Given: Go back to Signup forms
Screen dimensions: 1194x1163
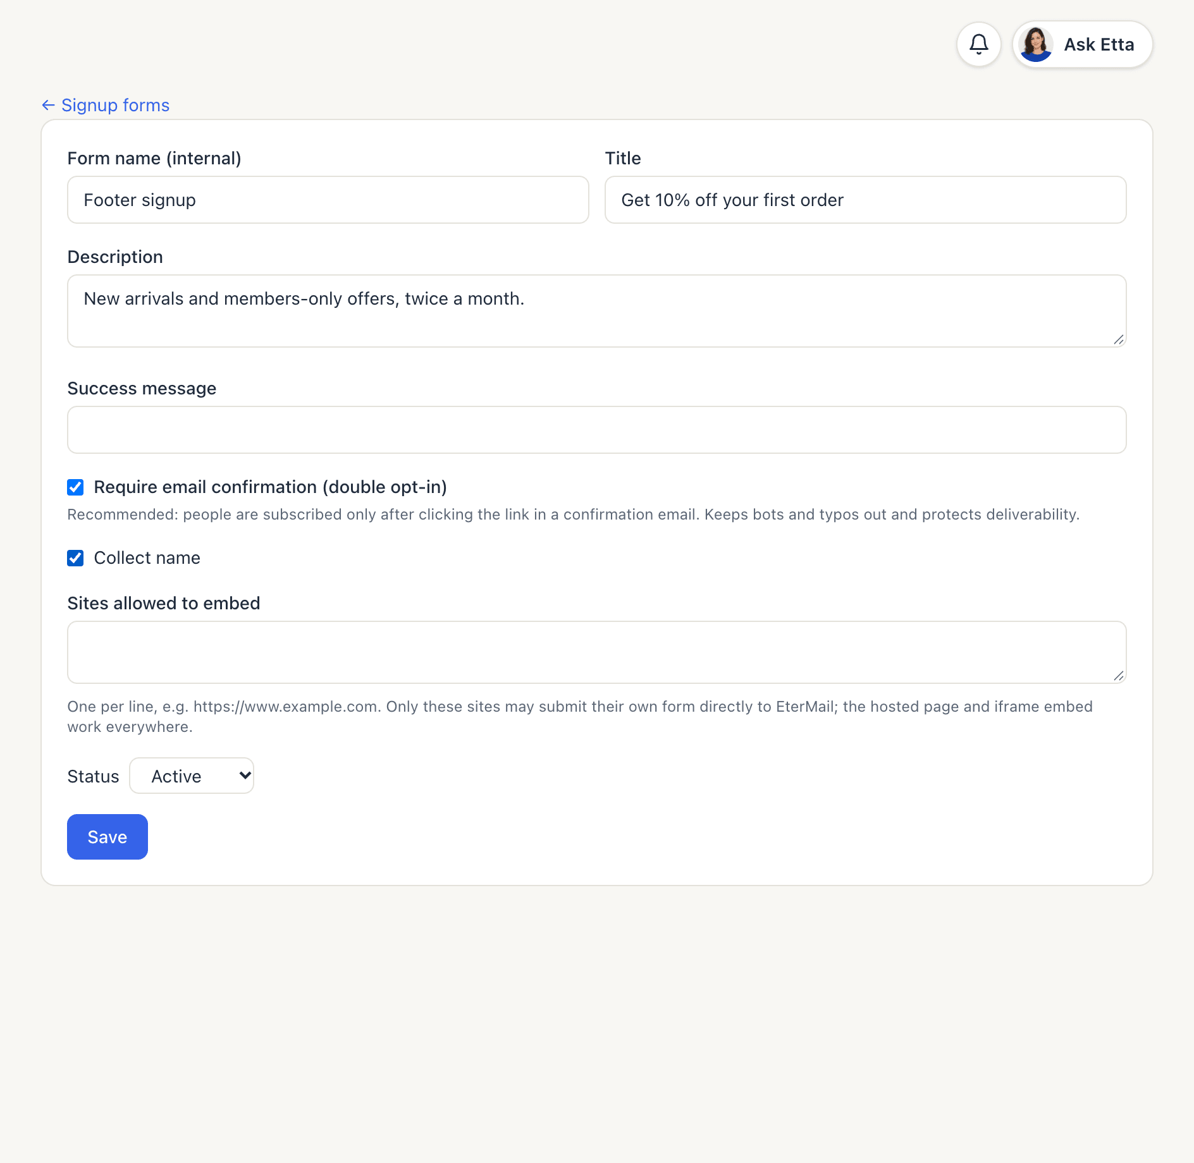Looking at the screenshot, I should coord(106,105).
